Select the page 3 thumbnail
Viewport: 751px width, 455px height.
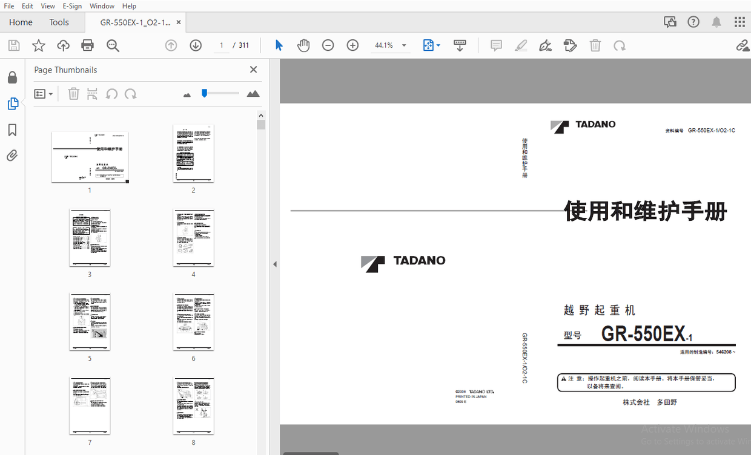(90, 237)
